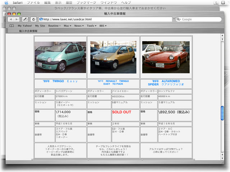Image resolution: width=230 pixels, height=172 pixels.
Task: Expand the BBS bookmarks folder
Action: (x=103, y=26)
